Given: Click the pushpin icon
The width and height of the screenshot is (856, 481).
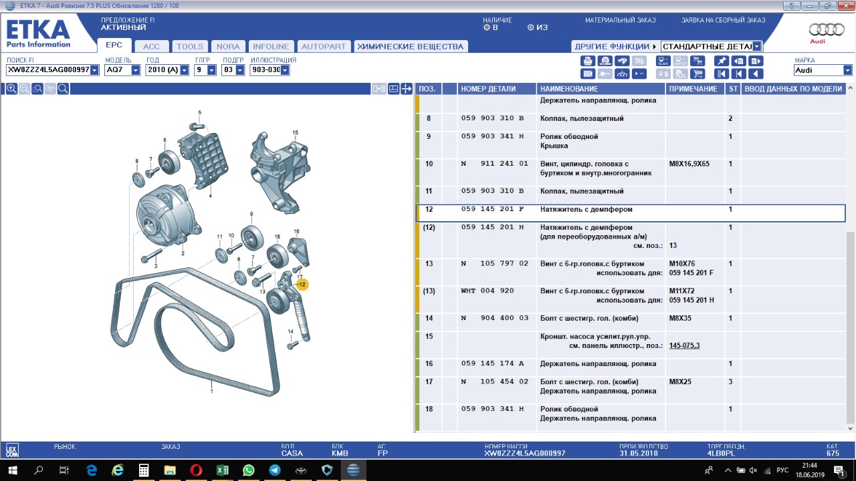Looking at the screenshot, I should click(722, 61).
